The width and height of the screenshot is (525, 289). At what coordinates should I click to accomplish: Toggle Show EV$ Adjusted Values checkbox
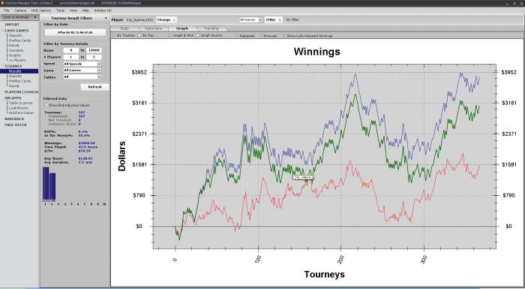[46, 105]
